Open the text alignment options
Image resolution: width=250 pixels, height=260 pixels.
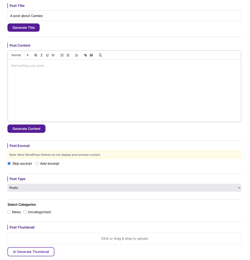coord(76,55)
